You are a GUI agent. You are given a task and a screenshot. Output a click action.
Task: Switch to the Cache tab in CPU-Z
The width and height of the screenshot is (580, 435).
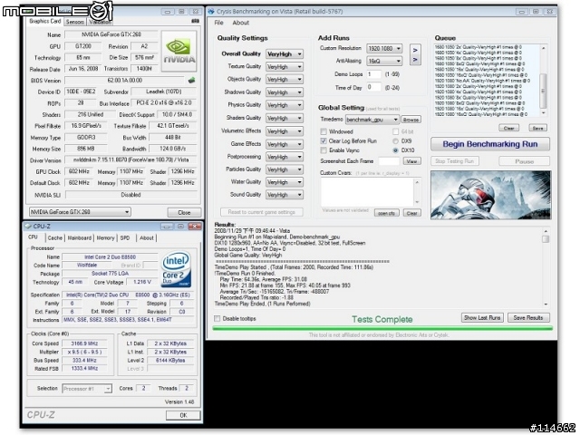tap(54, 237)
